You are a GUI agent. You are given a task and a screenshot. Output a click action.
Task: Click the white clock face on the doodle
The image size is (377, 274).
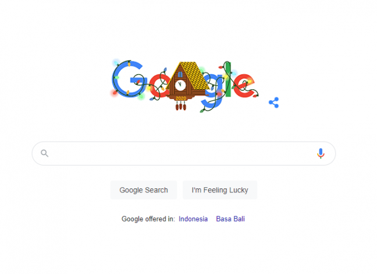[x=180, y=85]
